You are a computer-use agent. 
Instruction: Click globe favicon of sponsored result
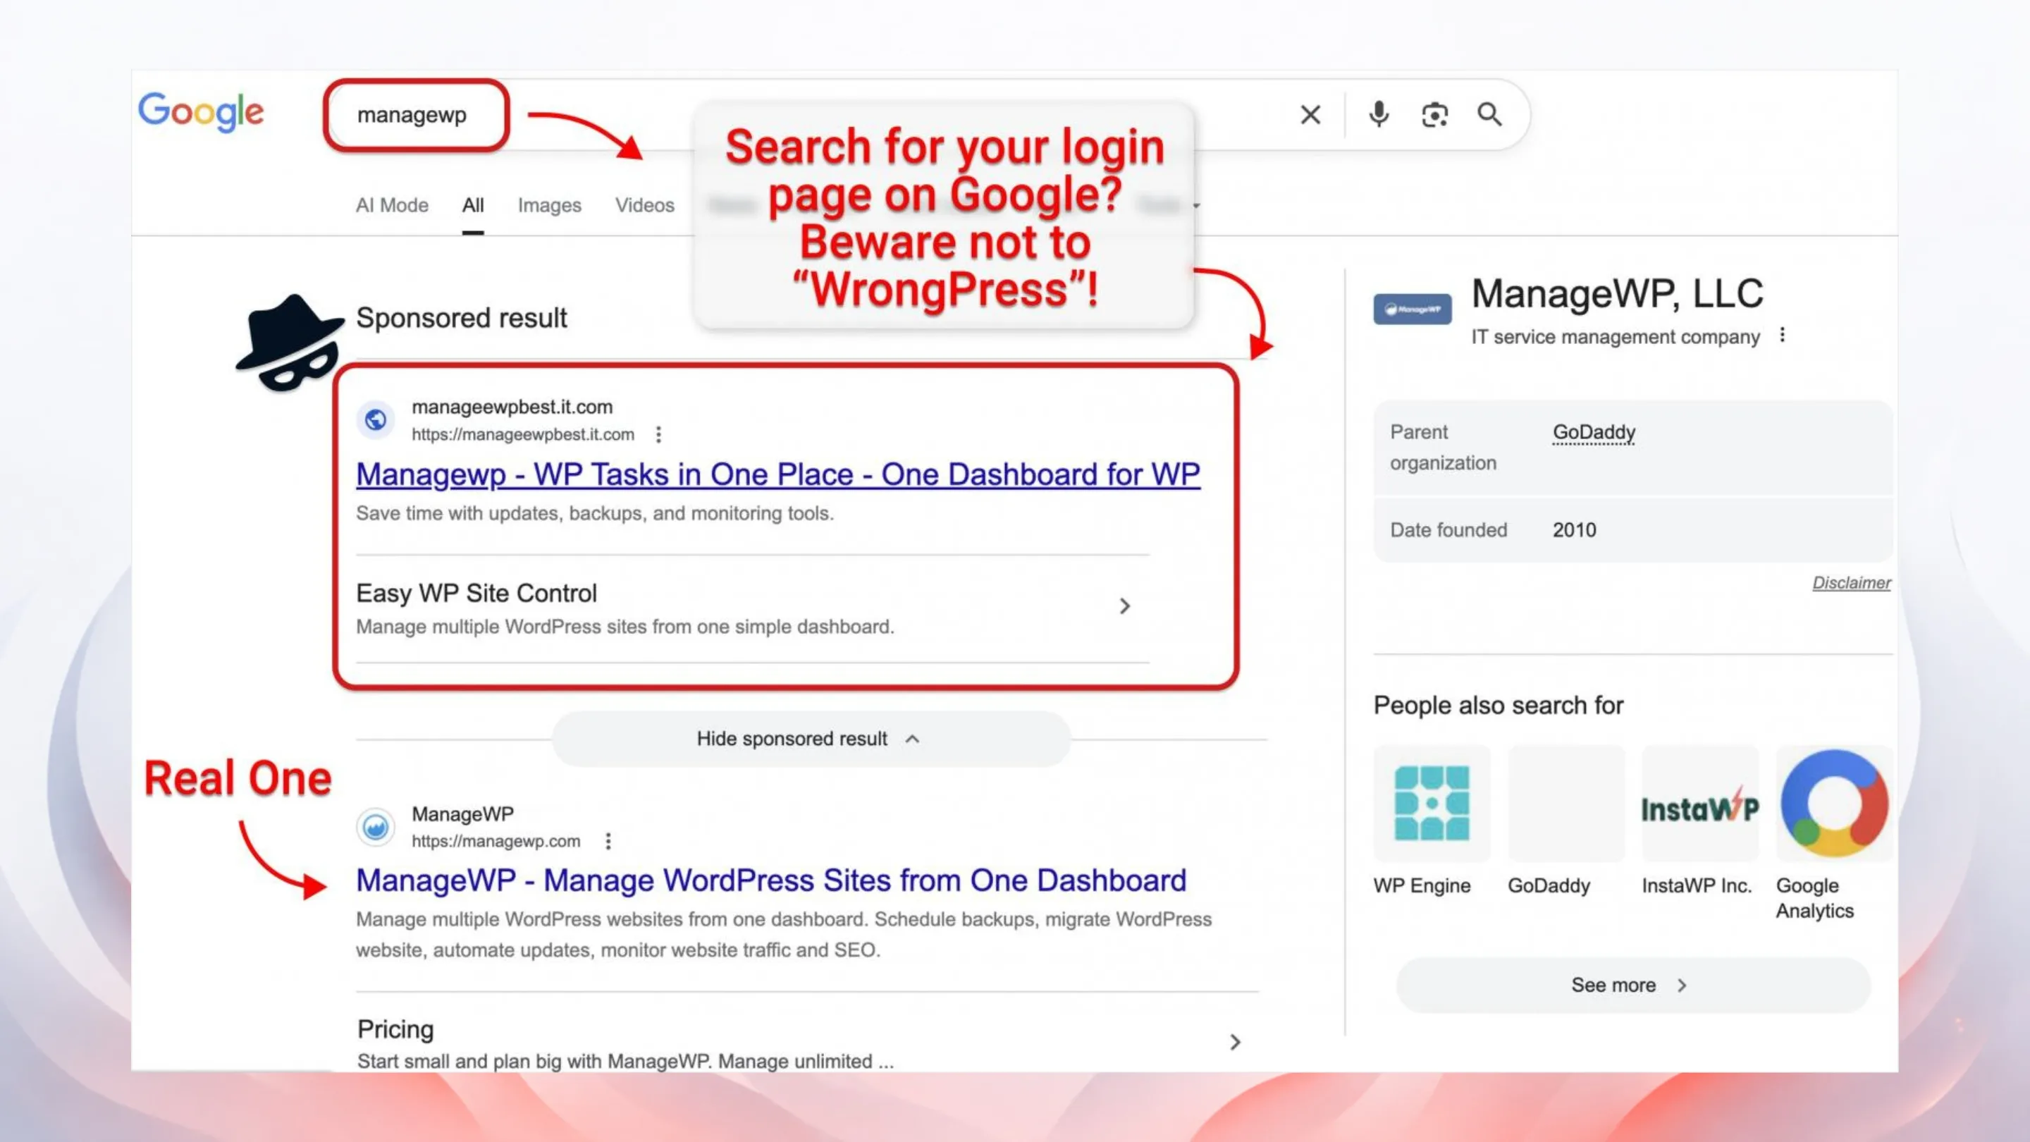376,419
